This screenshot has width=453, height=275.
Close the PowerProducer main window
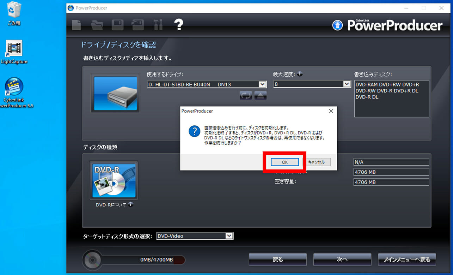[441, 8]
